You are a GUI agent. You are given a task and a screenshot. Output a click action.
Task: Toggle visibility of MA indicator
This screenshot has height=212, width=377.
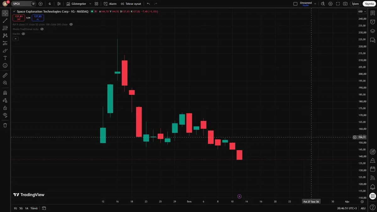click(x=71, y=24)
